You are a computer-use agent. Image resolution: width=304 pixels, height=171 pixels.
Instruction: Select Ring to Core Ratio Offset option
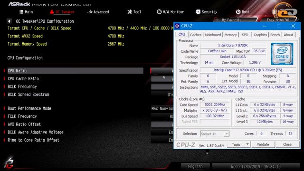pos(33,140)
